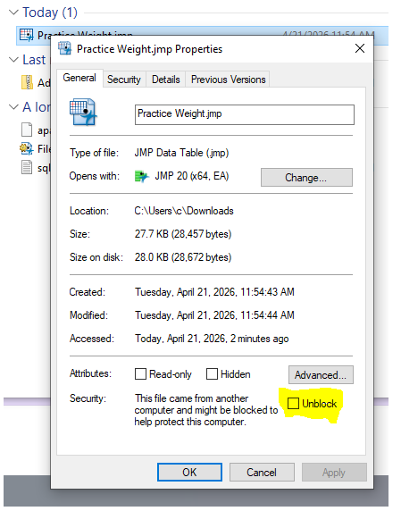Click the sql text document icon
The width and height of the screenshot is (401, 511).
point(27,168)
